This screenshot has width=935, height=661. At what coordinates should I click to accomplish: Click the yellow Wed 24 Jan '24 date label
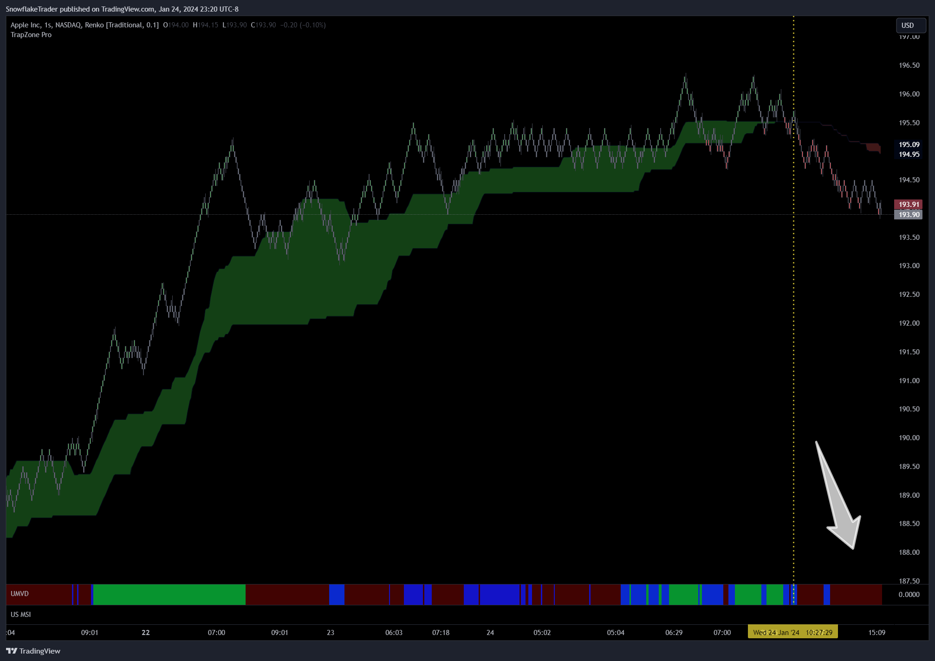(x=792, y=632)
